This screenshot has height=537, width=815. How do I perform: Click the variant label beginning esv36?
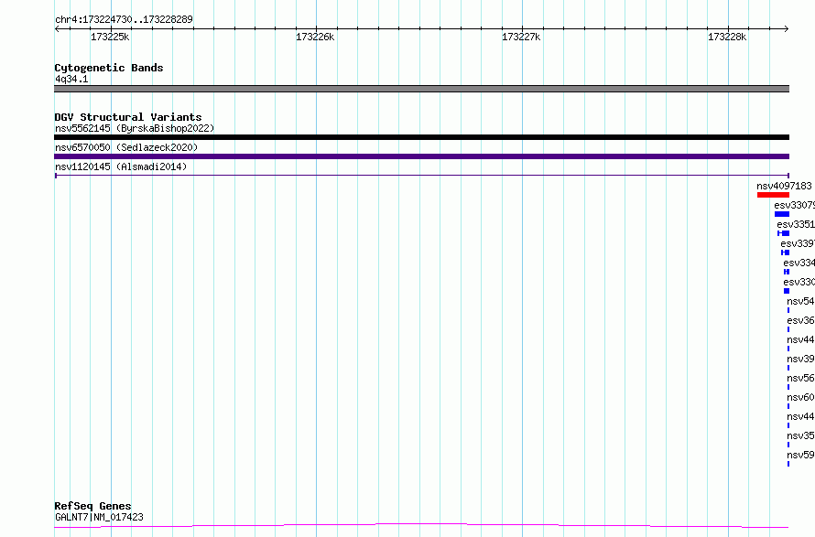point(800,320)
